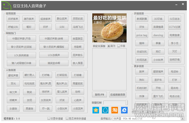Viewport: 189px width, 123px height.
Task: Play the 救护车 sound effect
Action: [x=158, y=80]
